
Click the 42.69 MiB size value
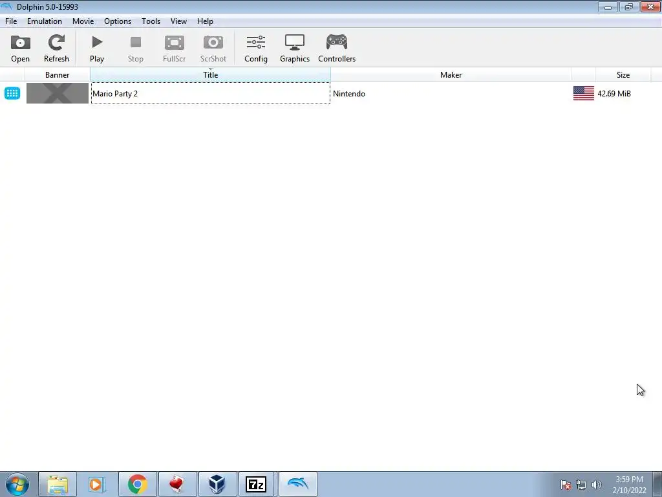[x=614, y=93]
